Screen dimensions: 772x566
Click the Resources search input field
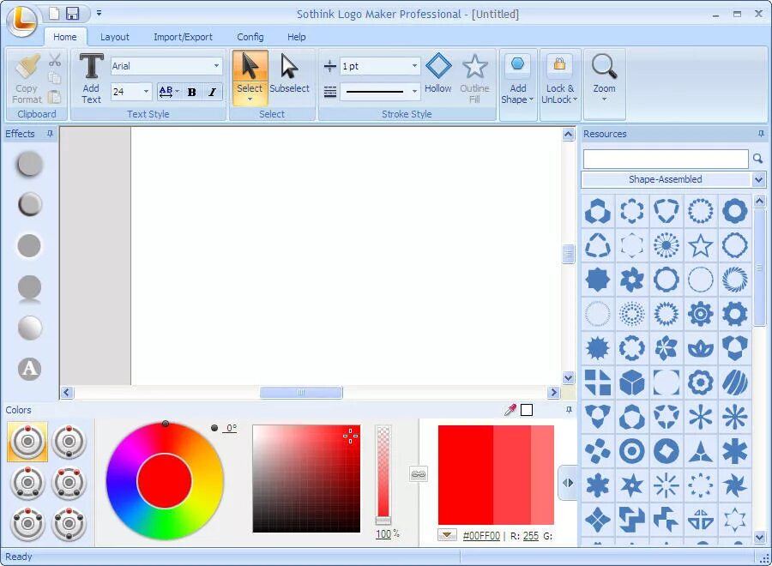click(665, 159)
